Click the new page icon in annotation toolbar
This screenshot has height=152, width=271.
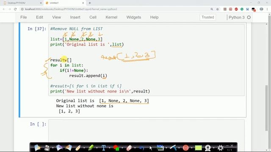point(37,148)
